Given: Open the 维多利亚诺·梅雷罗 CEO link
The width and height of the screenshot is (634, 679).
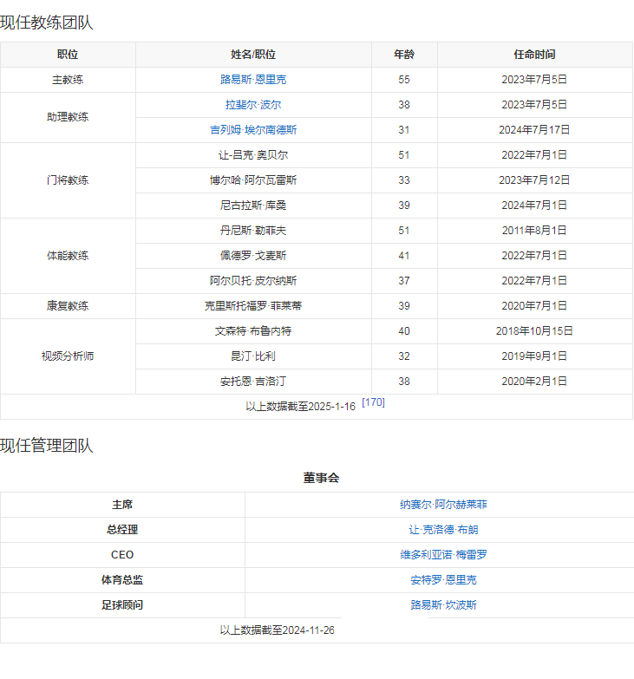Looking at the screenshot, I should tap(443, 555).
